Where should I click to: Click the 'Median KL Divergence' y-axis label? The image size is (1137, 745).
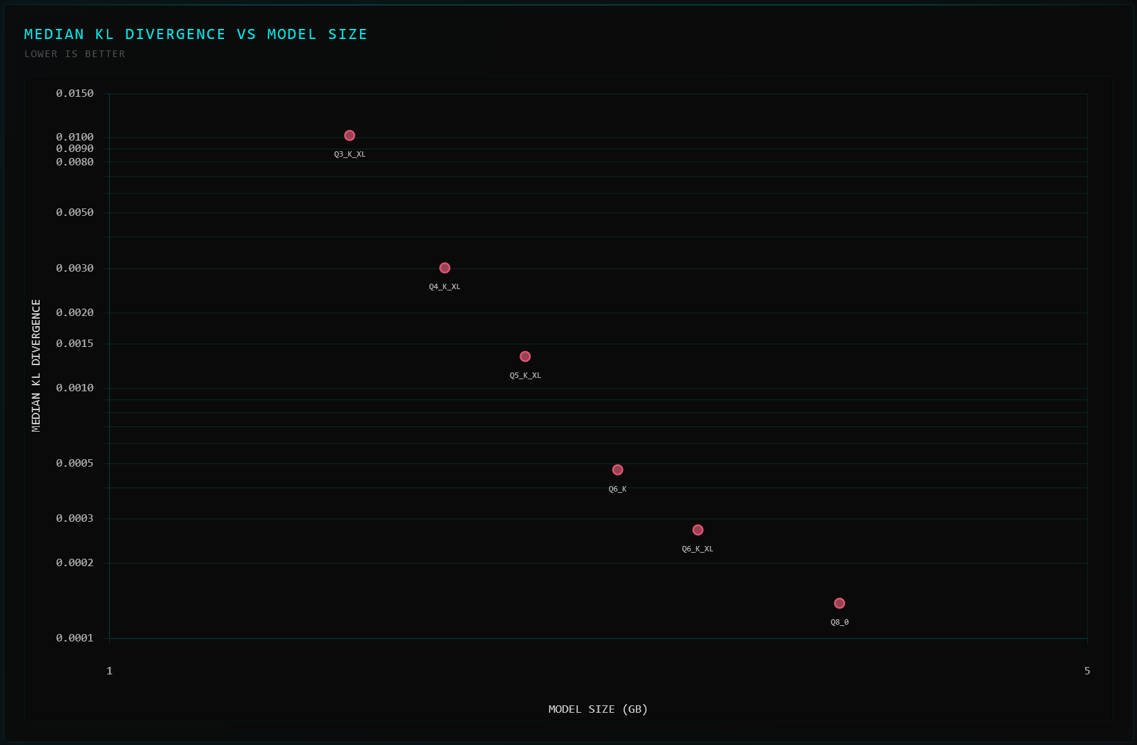pos(36,365)
